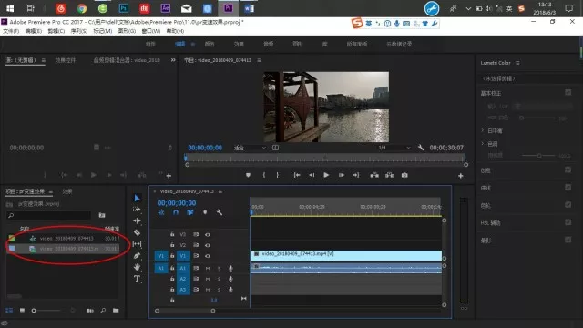The height and width of the screenshot is (328, 583).
Task: Toggle V2 track output eye
Action: [208, 245]
